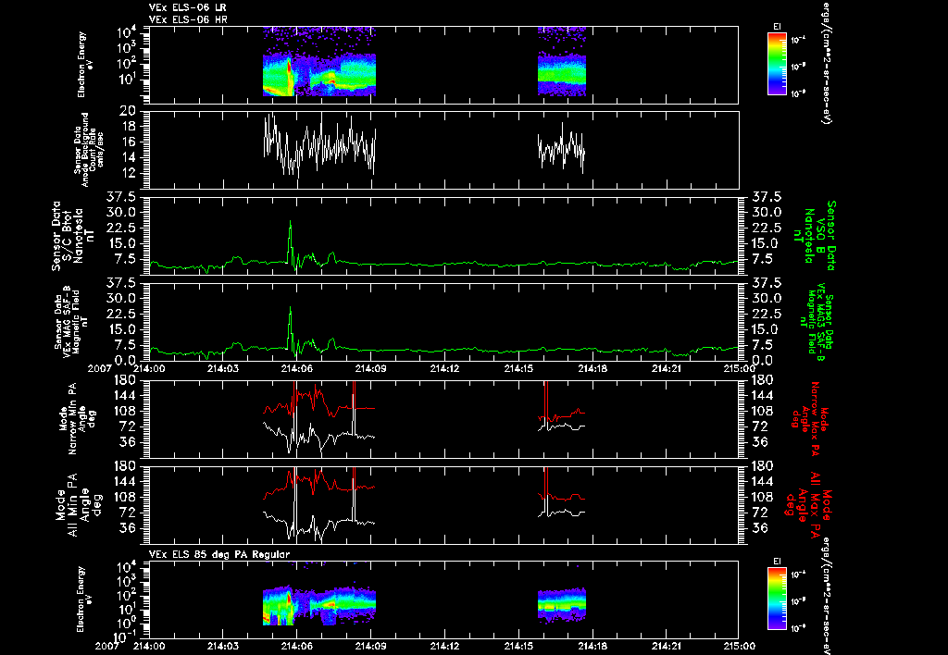
Task: Click the "VEx ELS-06 LR" title text
Action: (x=188, y=7)
